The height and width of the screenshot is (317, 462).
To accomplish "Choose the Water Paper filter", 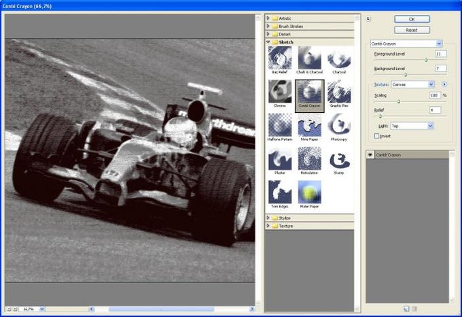I will 309,193.
